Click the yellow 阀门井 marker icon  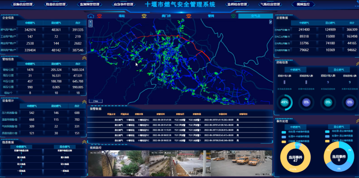[144, 16]
